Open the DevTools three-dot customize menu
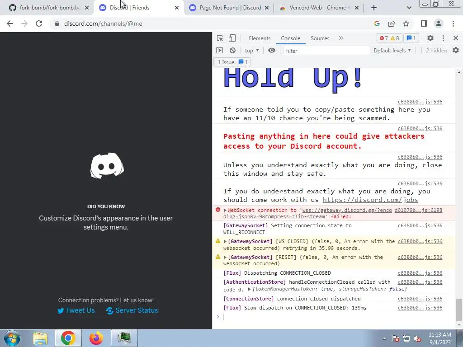 click(x=443, y=38)
